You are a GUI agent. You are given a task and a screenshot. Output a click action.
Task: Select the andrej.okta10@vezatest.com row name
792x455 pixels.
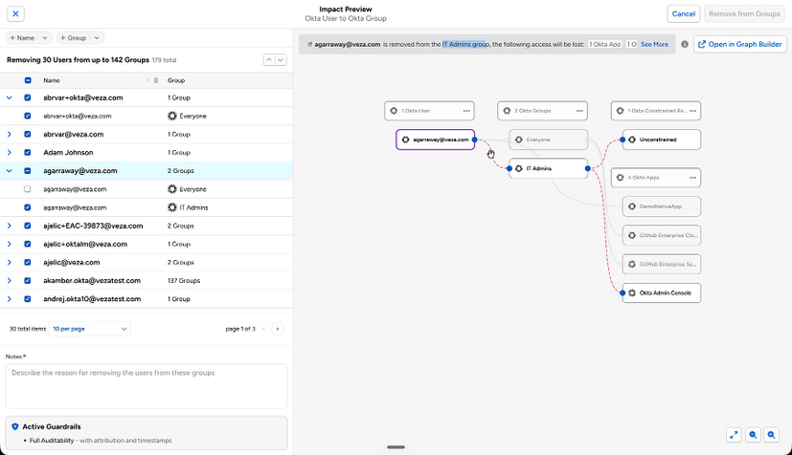pos(92,299)
